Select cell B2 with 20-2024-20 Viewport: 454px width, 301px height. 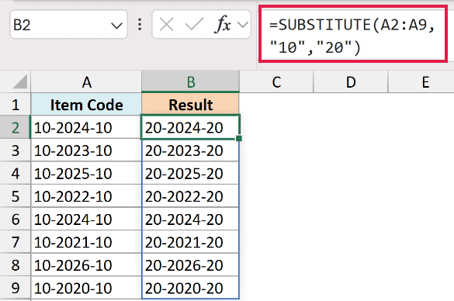(190, 127)
